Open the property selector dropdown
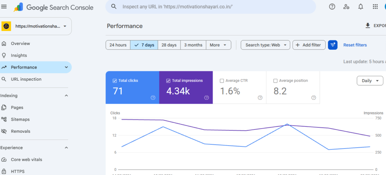Viewport: 386px width, 175px height. tap(36, 26)
